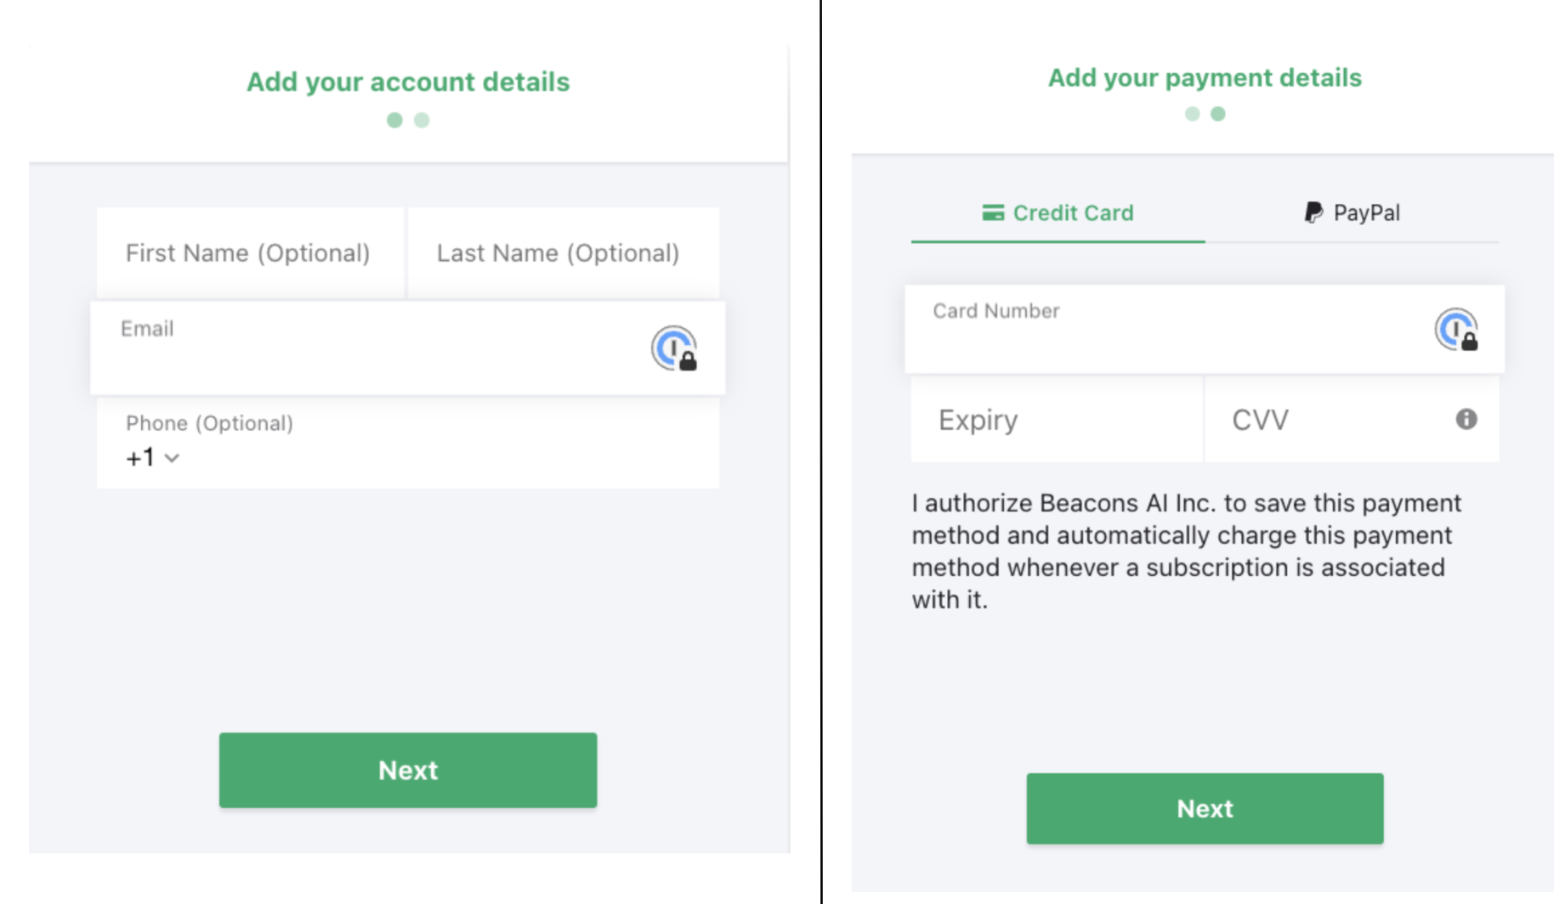This screenshot has width=1554, height=904.
Task: Switch to the Credit Card tab
Action: click(1058, 213)
